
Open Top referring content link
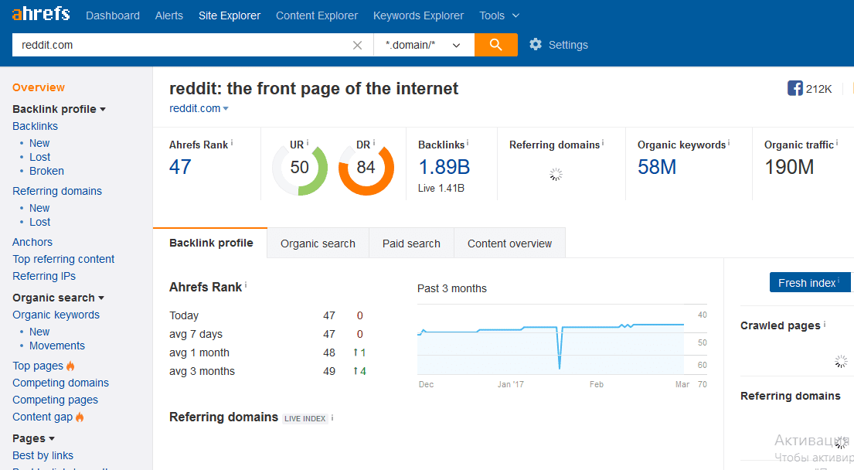coord(63,259)
